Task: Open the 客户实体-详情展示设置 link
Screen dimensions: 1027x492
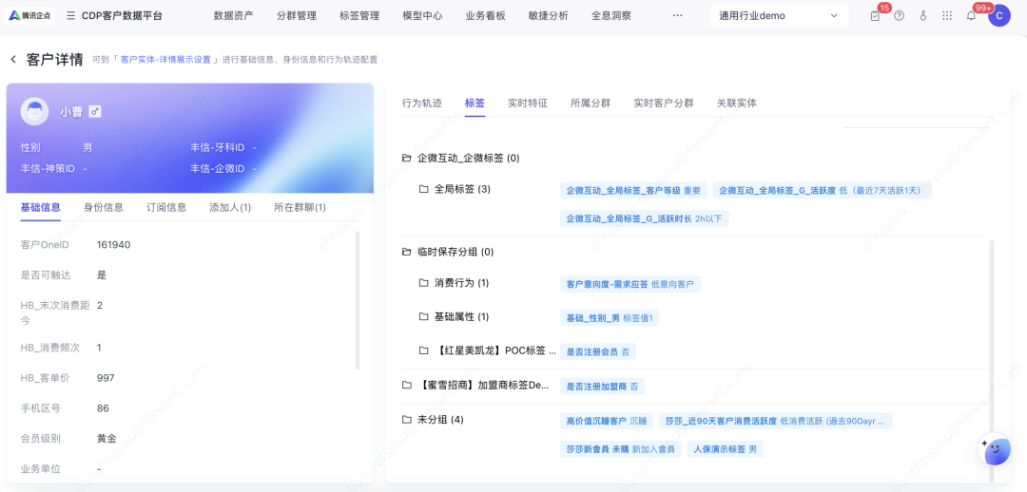Action: click(165, 60)
